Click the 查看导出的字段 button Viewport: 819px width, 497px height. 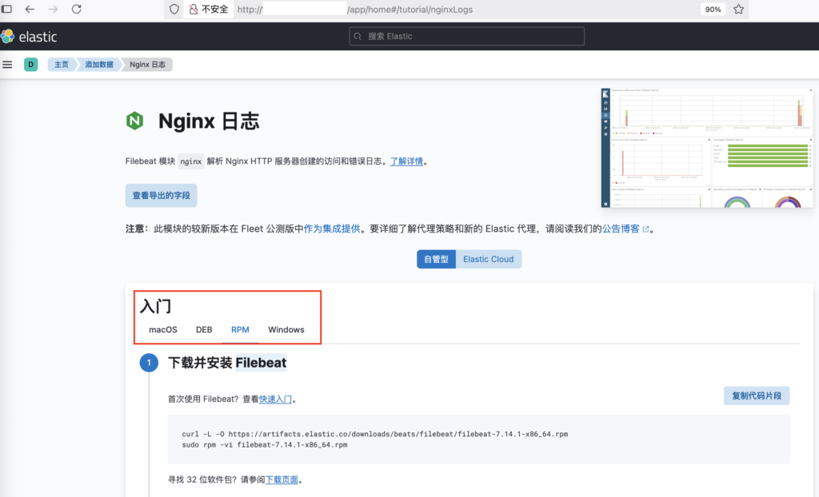pyautogui.click(x=161, y=195)
